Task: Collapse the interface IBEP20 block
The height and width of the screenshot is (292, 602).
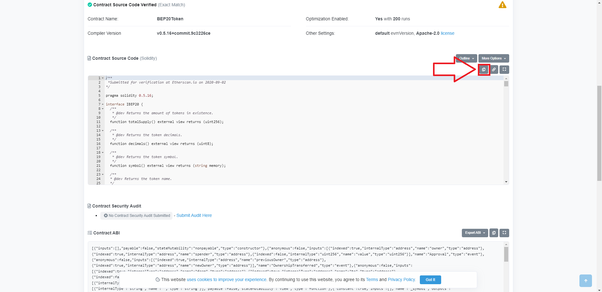Action: (103, 104)
